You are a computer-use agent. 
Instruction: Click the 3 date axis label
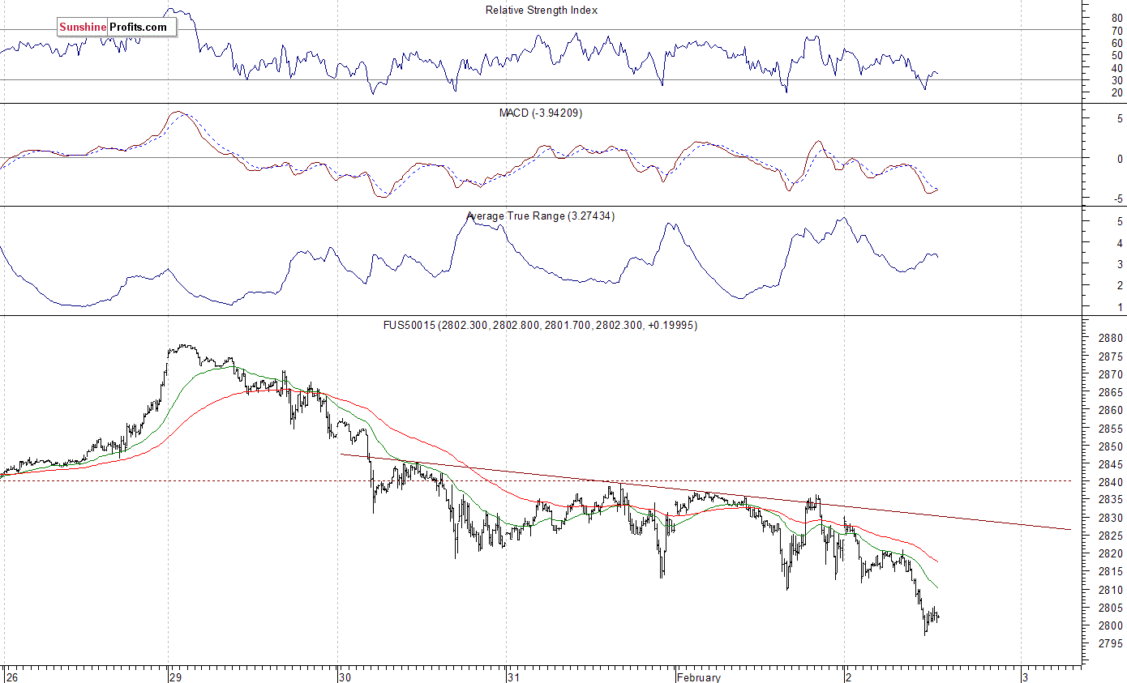[x=1025, y=677]
